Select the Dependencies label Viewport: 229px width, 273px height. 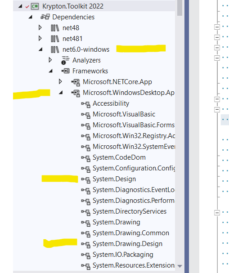pyautogui.click(x=73, y=17)
